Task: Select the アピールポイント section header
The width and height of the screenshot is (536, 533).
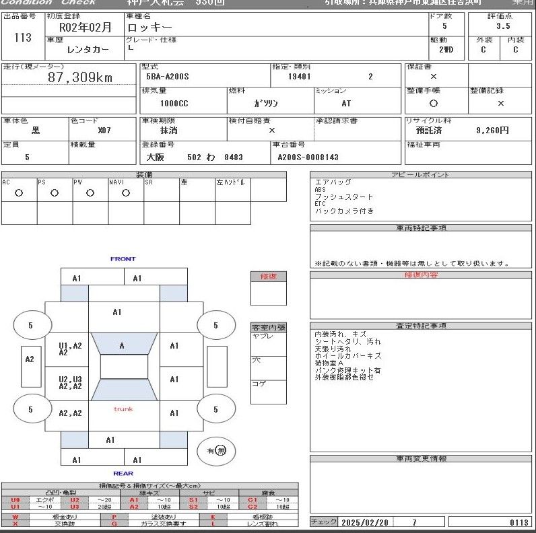Action: pyautogui.click(x=420, y=175)
